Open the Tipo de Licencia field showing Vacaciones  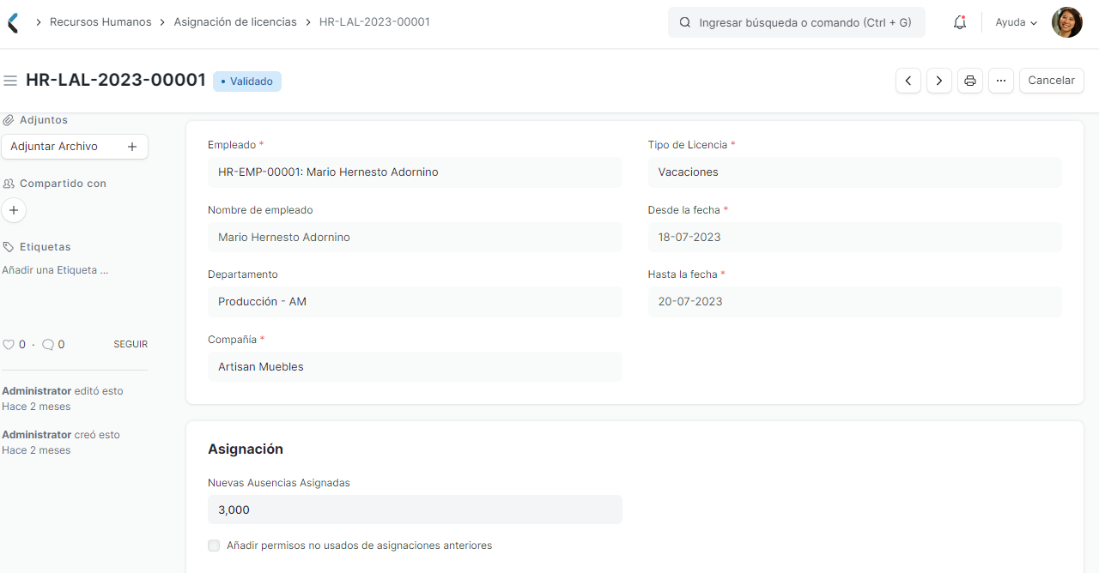[854, 172]
